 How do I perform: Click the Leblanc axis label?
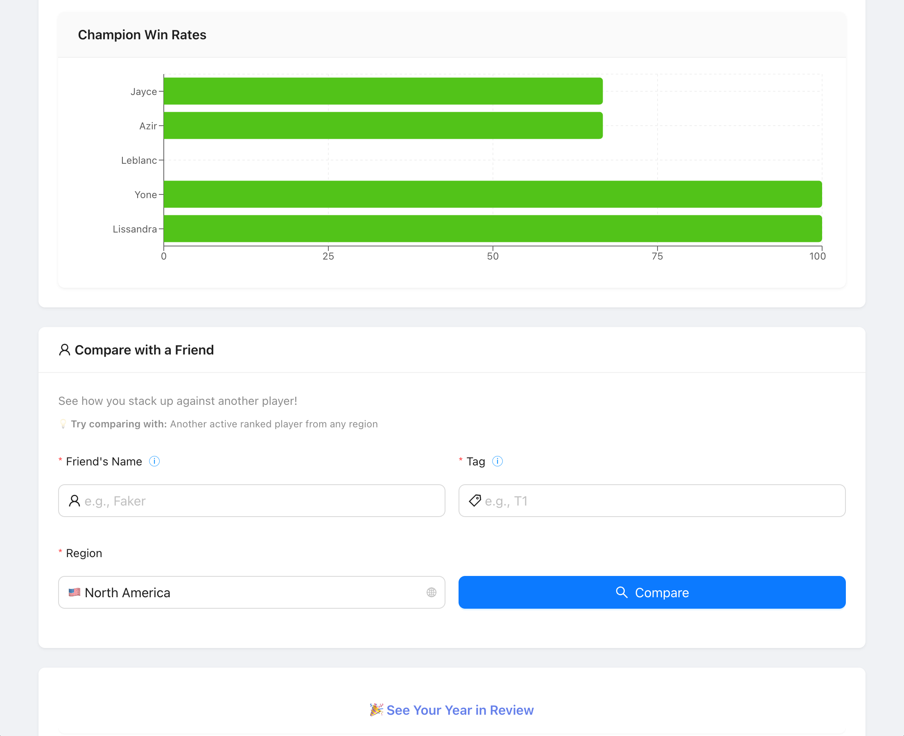click(139, 160)
